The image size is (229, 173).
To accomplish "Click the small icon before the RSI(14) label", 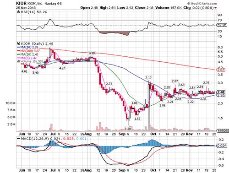I will point(19,12).
